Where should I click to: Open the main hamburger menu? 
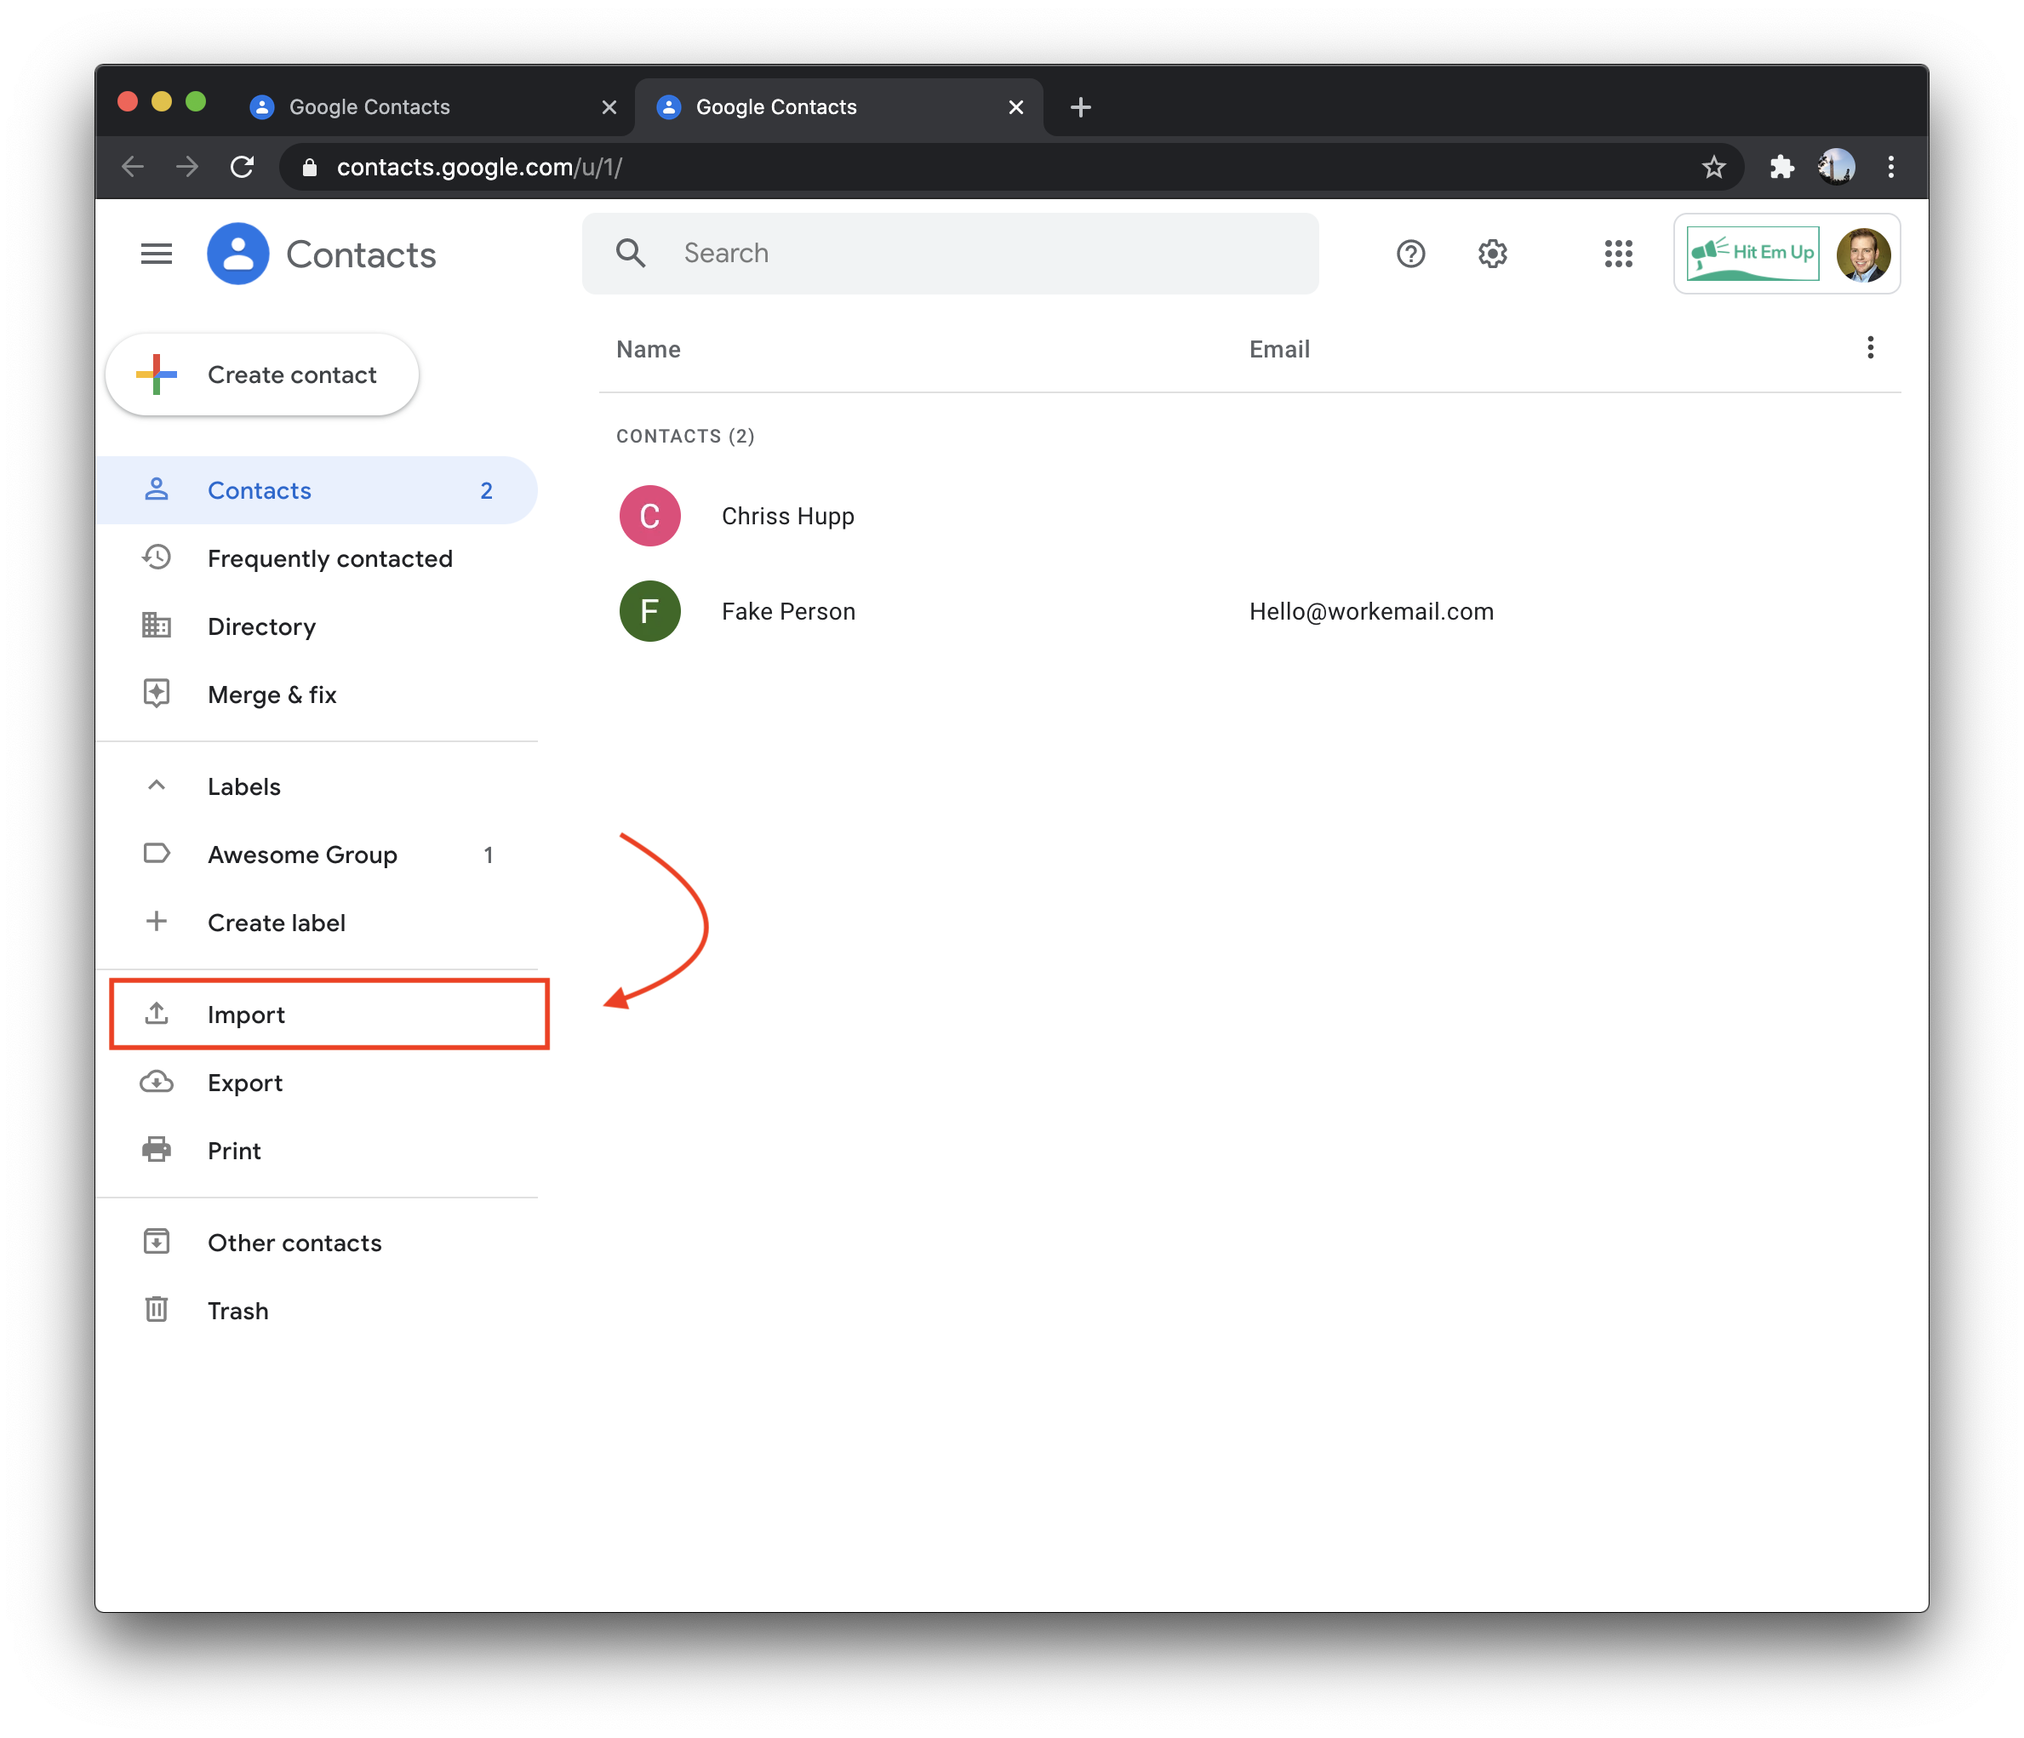[157, 254]
